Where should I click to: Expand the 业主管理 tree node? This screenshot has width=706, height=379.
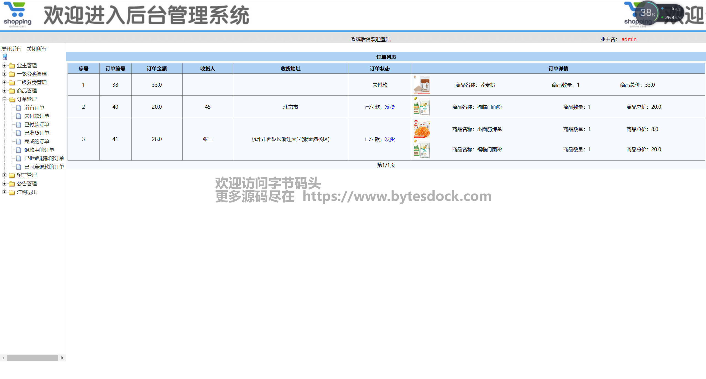coord(4,65)
